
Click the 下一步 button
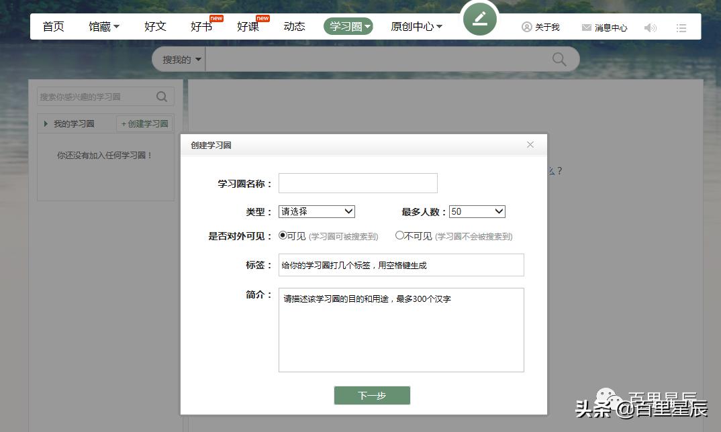[372, 395]
